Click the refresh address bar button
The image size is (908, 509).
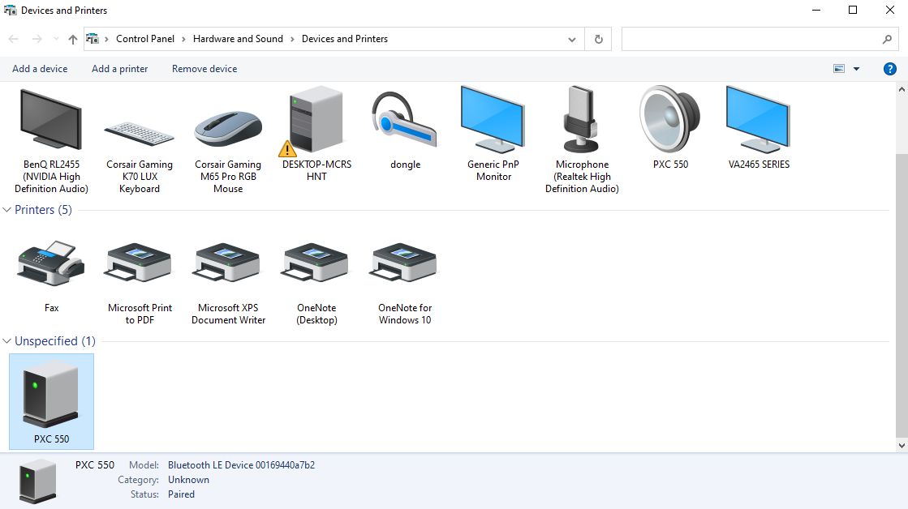598,40
